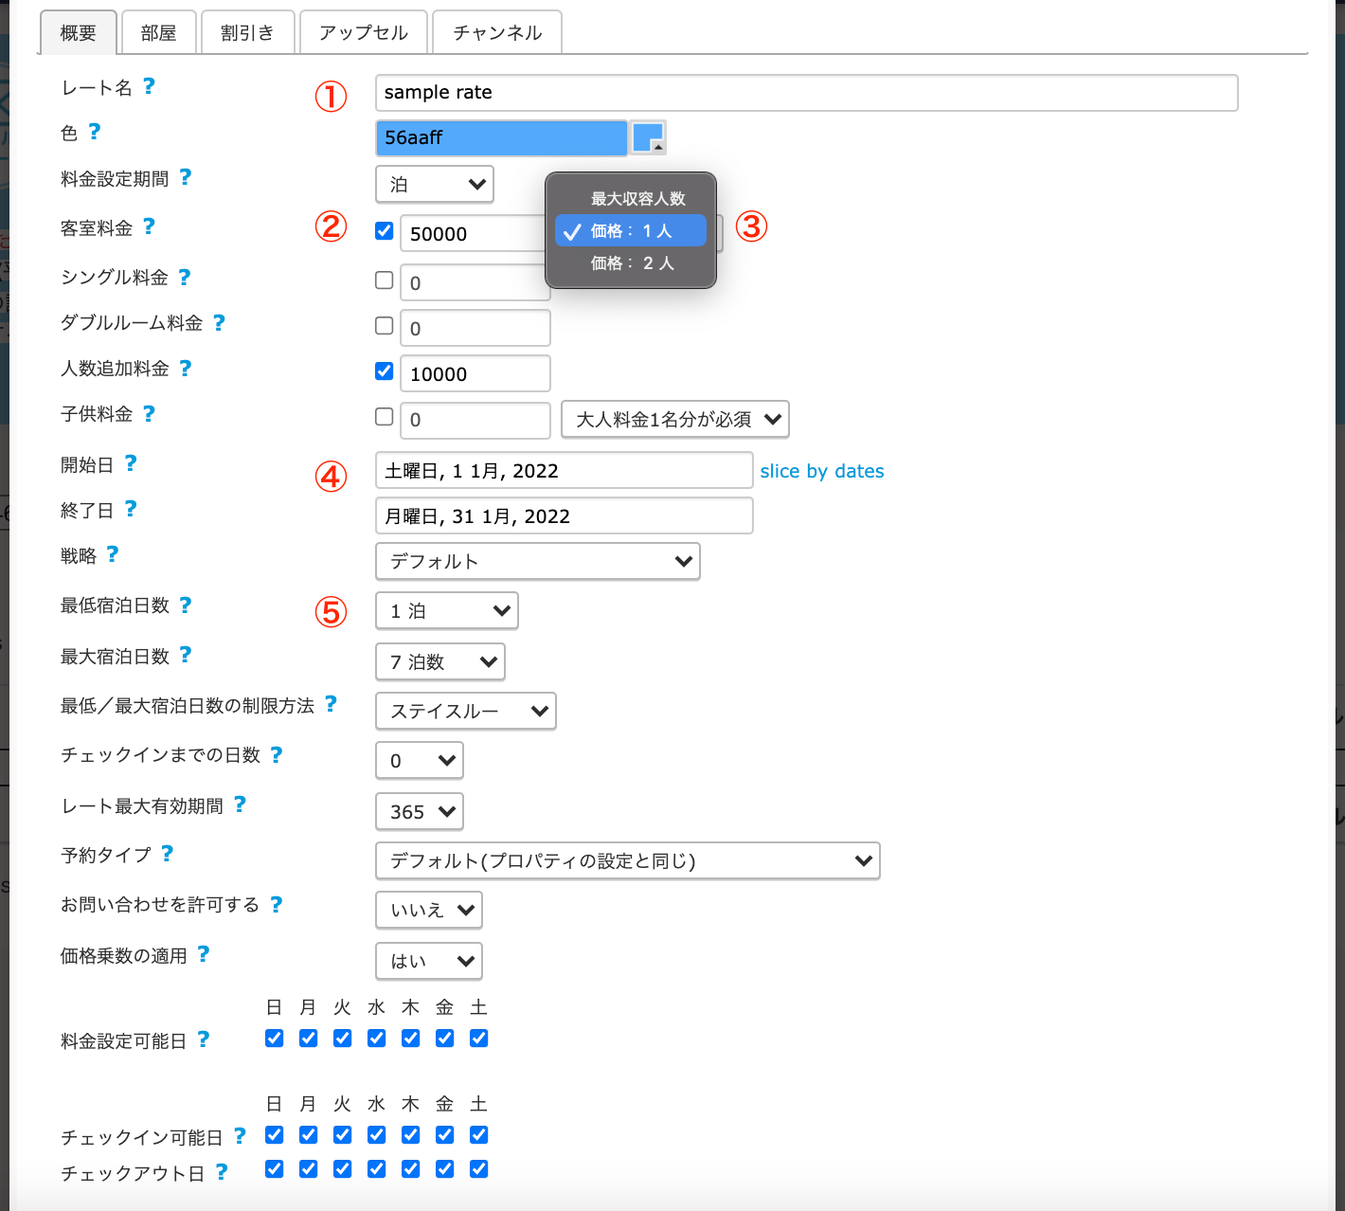Show help for 予約タイプ
Screen dimensions: 1345x1211
point(168,854)
